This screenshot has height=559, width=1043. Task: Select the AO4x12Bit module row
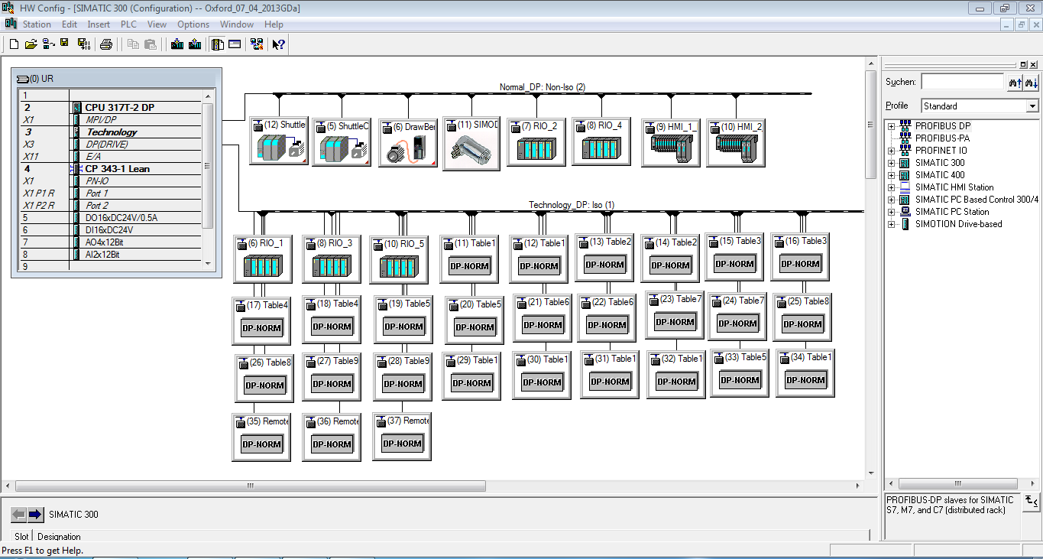(x=111, y=242)
